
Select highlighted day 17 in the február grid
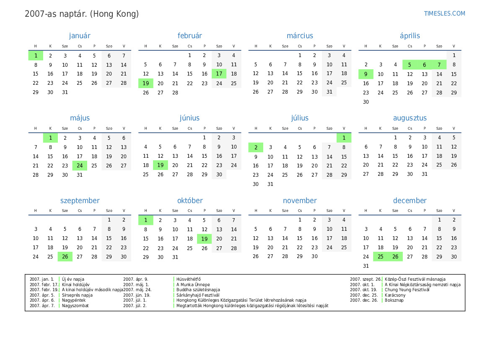[219, 74]
